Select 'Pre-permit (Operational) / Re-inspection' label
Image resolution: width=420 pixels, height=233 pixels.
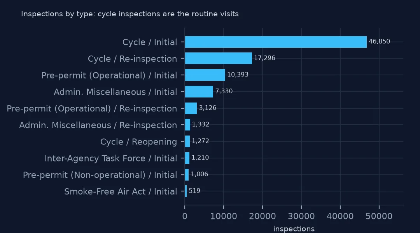click(92, 108)
